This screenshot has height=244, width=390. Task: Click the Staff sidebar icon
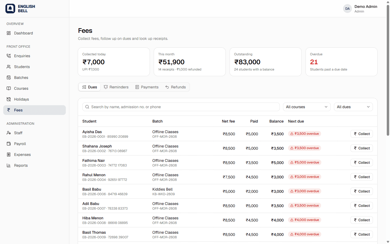click(9, 133)
